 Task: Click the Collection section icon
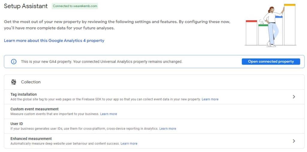14,82
